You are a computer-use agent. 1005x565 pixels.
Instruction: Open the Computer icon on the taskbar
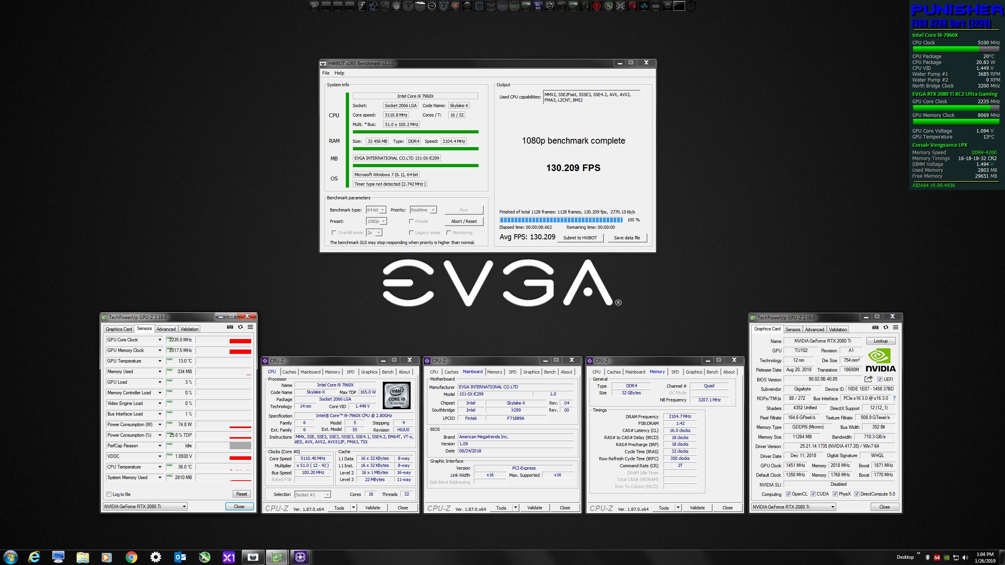pos(58,557)
